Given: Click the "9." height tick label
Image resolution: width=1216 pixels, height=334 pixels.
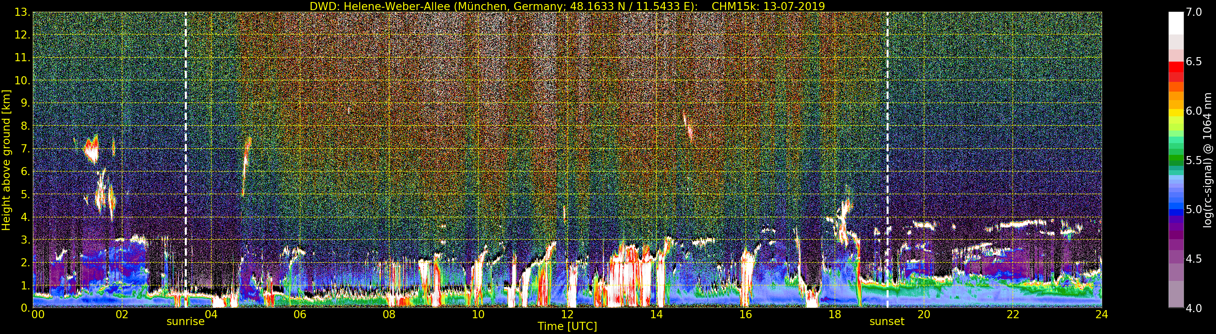Looking at the screenshot, I should pos(25,103).
